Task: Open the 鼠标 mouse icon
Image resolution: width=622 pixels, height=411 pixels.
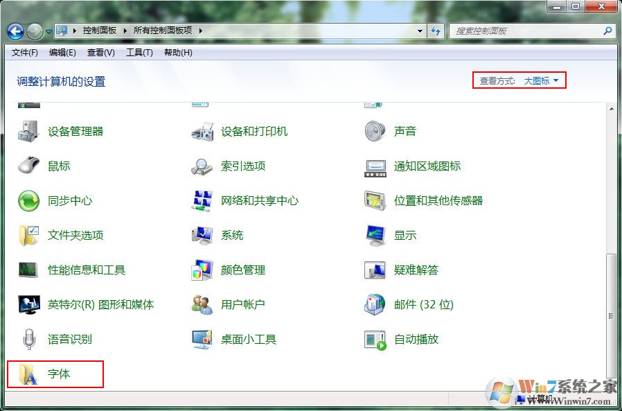Action: tap(28, 166)
